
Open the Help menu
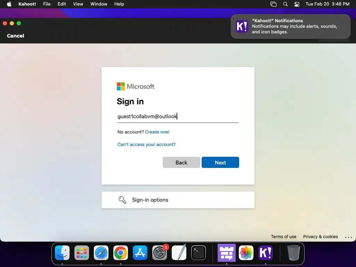(x=119, y=4)
